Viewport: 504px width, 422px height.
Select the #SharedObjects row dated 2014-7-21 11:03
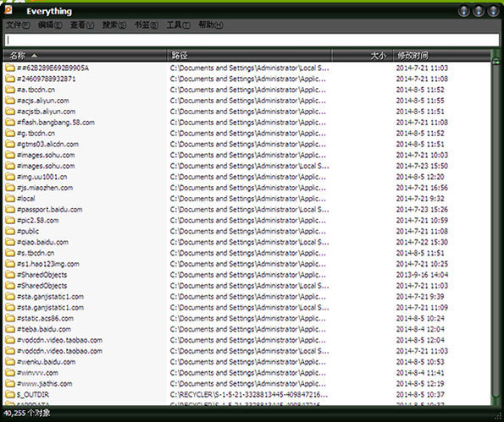point(246,286)
